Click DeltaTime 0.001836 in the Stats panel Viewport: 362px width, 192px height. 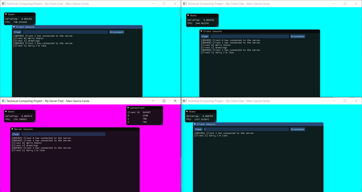(x=201, y=20)
